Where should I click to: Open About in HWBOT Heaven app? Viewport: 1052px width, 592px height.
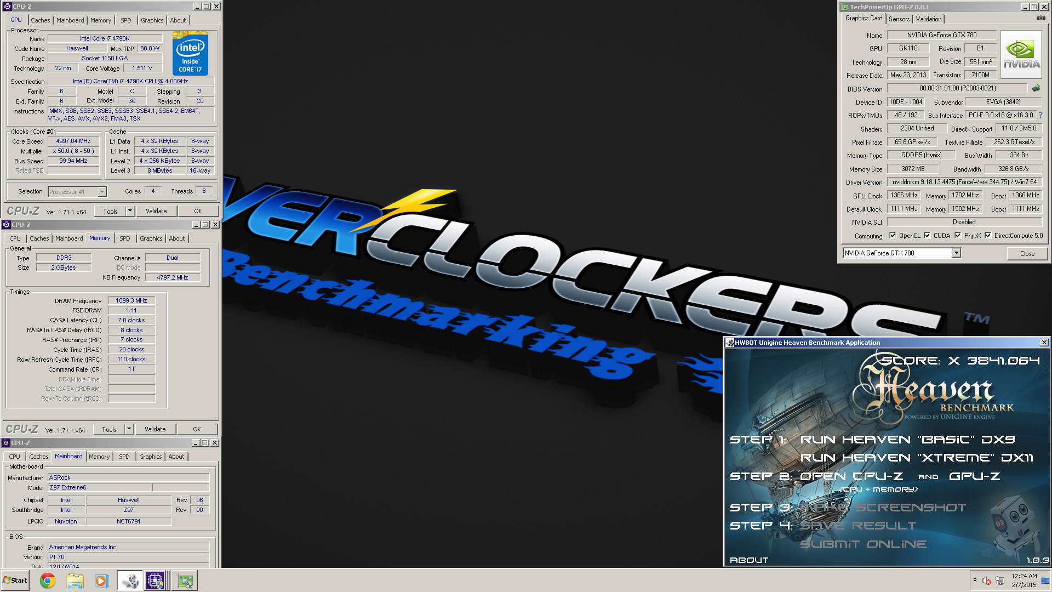tap(749, 560)
